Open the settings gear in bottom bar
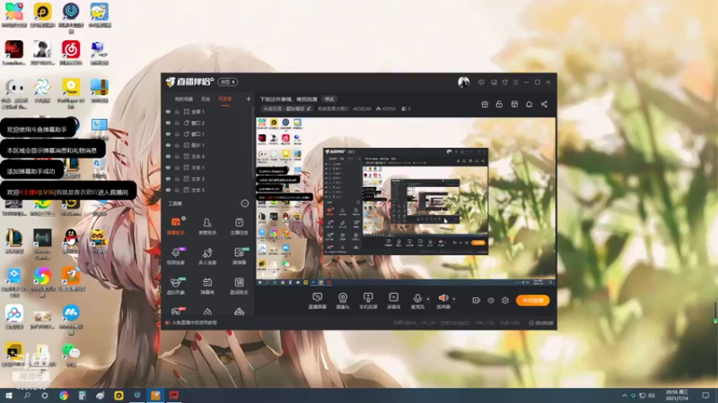This screenshot has height=403, width=718. [505, 300]
